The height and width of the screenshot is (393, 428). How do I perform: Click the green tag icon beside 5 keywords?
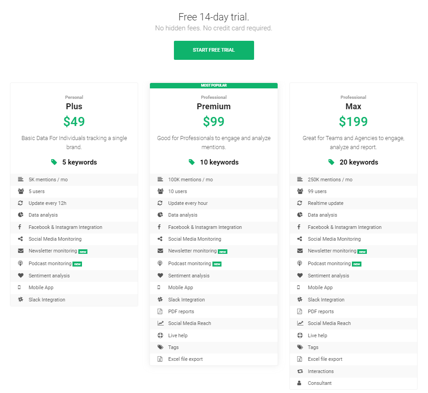(54, 162)
